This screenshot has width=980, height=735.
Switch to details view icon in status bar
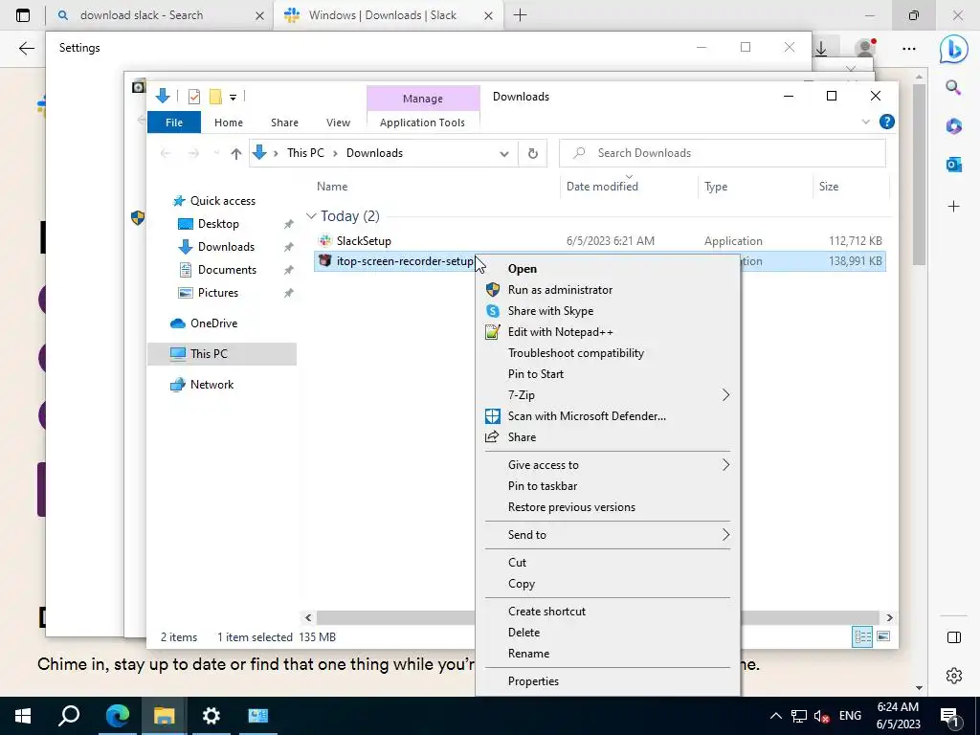(x=862, y=636)
